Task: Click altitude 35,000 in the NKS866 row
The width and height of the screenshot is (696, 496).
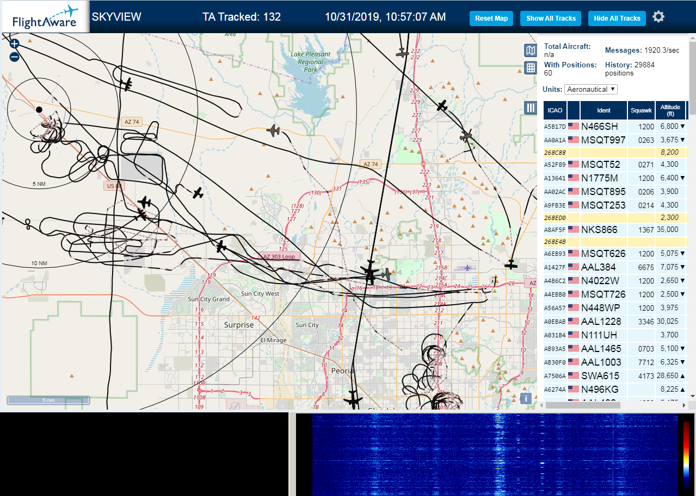Action: point(667,229)
